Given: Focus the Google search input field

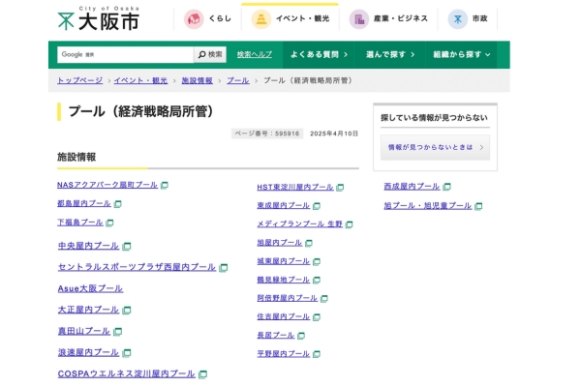Looking at the screenshot, I should (x=125, y=54).
